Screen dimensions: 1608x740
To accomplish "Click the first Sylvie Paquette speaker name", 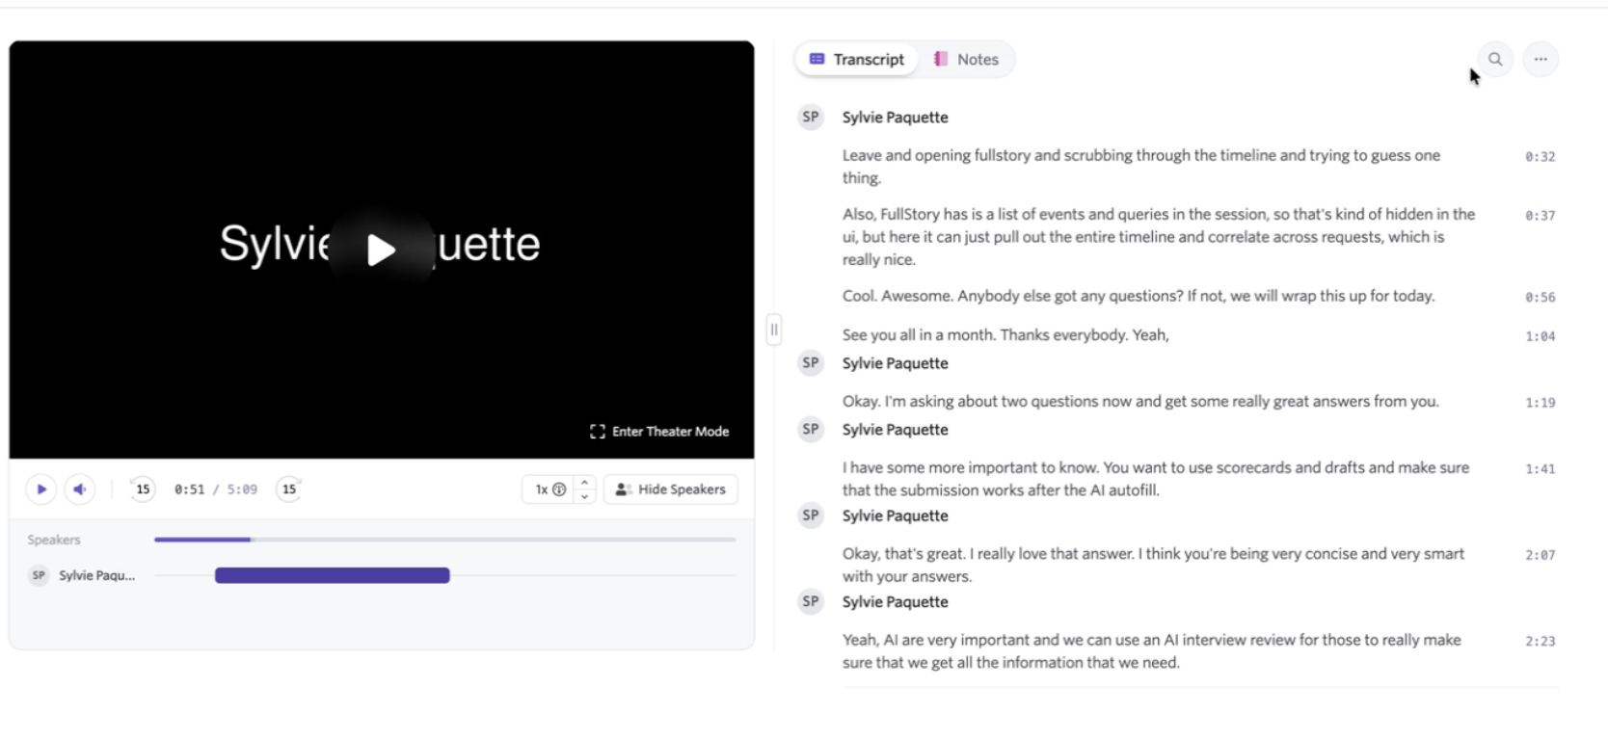I will tap(895, 118).
